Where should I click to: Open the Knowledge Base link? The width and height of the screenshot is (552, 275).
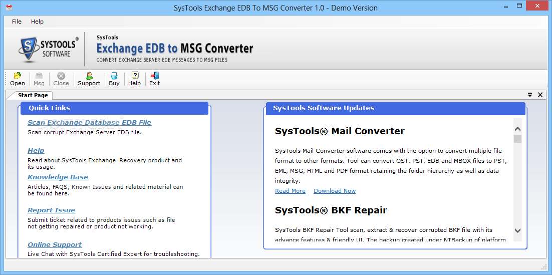point(58,177)
